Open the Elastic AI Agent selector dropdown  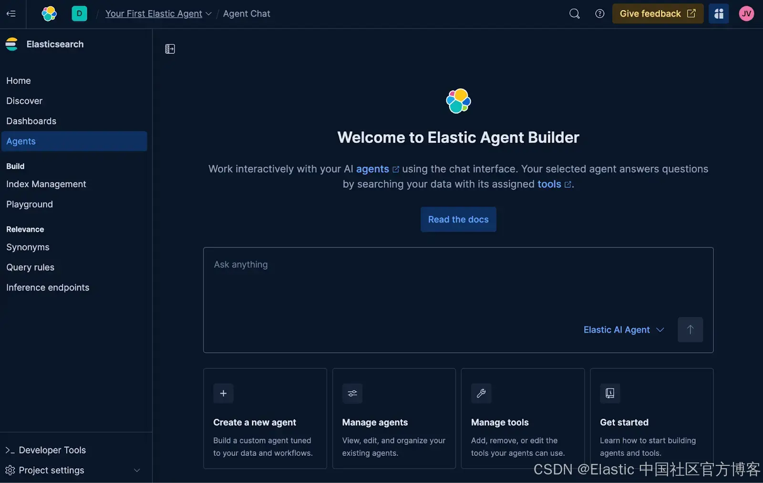coord(623,330)
